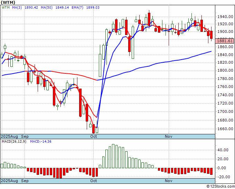Click Oct on the MACD panel date axis
Viewport: 235px width, 189px height.
coord(94,181)
